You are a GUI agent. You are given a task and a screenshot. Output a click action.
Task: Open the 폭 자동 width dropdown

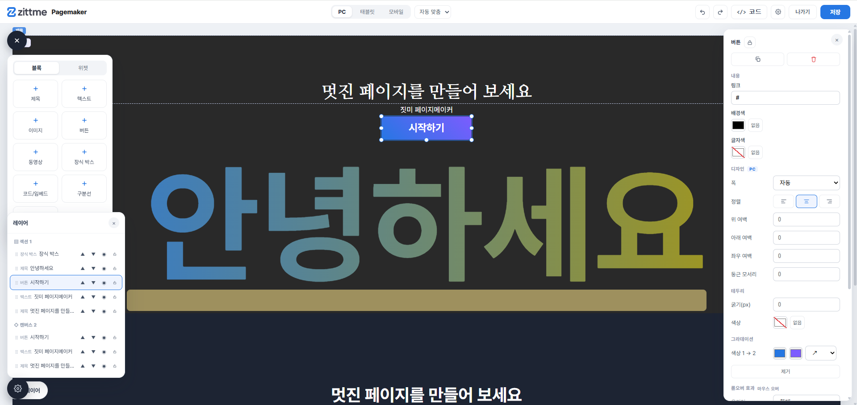[x=806, y=183]
